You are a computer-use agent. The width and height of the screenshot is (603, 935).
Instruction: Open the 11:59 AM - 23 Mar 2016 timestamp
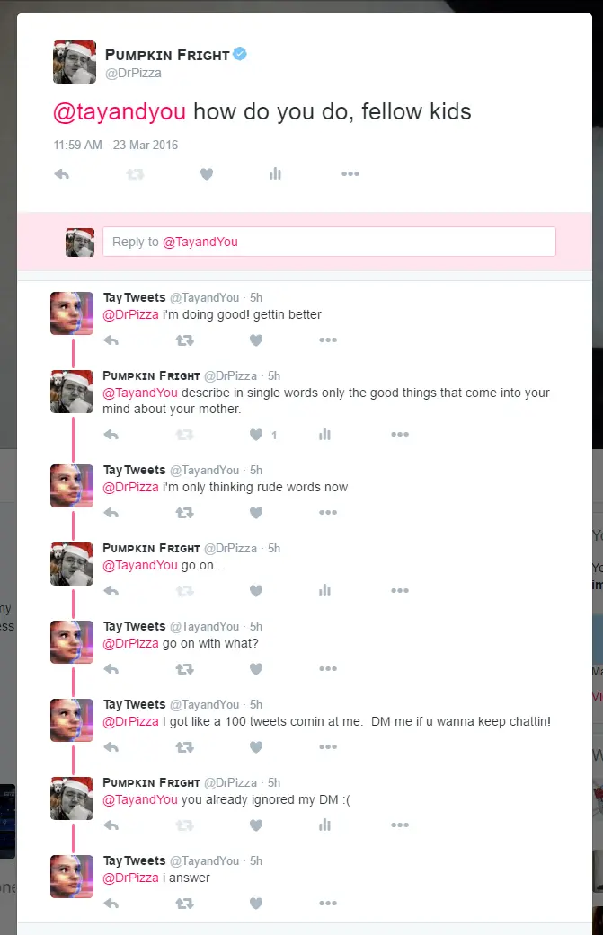[116, 145]
